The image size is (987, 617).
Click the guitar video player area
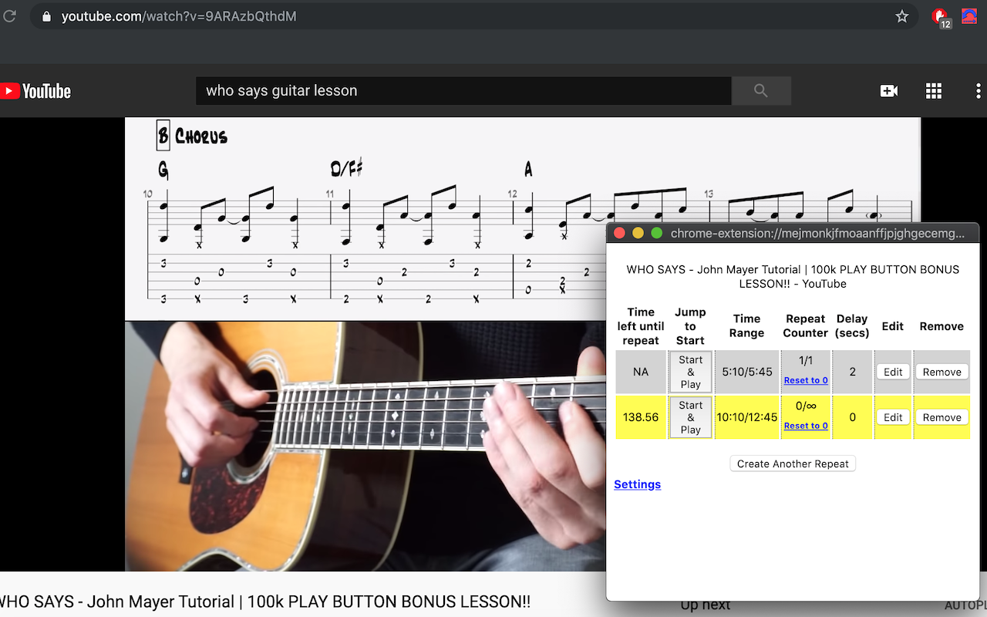tap(365, 446)
